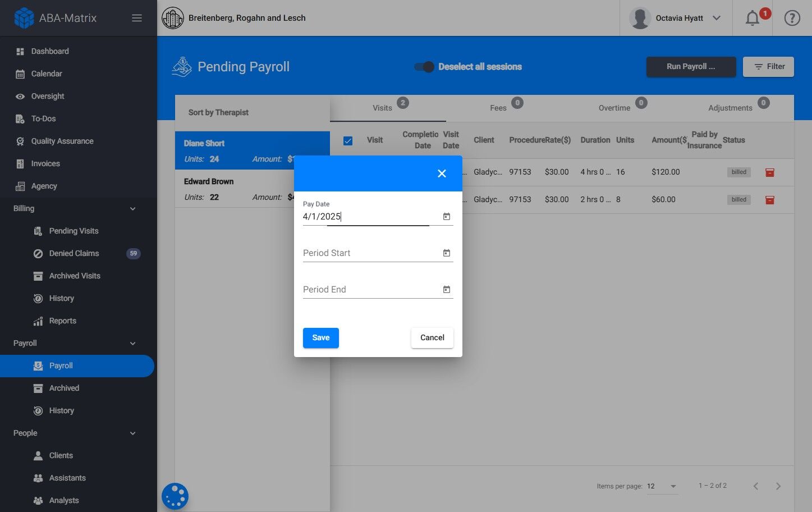Open the Adjustments tab
The image size is (812, 512).
coord(730,108)
